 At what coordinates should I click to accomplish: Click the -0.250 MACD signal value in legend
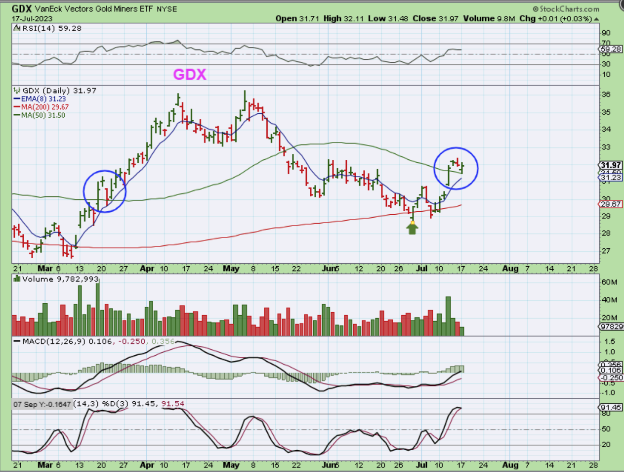(x=132, y=341)
